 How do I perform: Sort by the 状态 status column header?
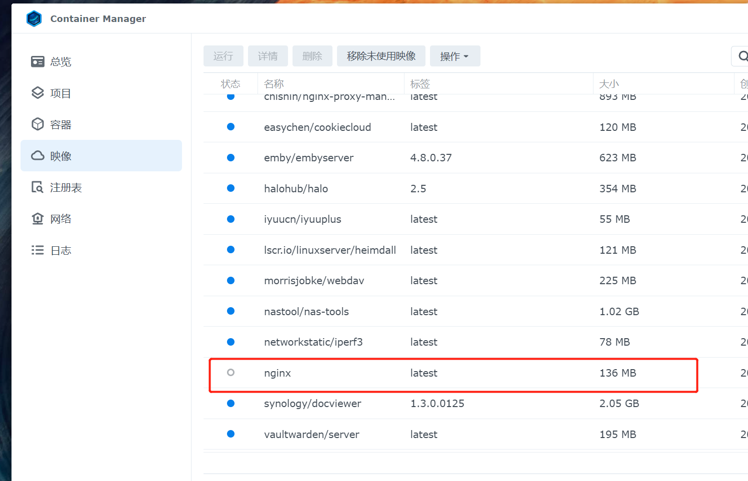point(230,84)
